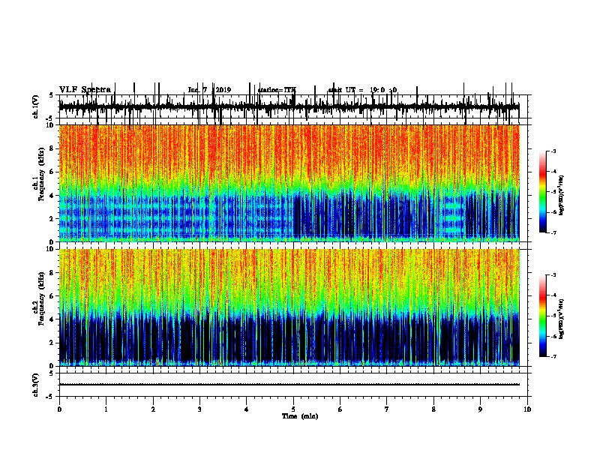This screenshot has width=594, height=459.
Task: Click the ch.2 color scale log(PSD) unit label
Action: (x=562, y=319)
